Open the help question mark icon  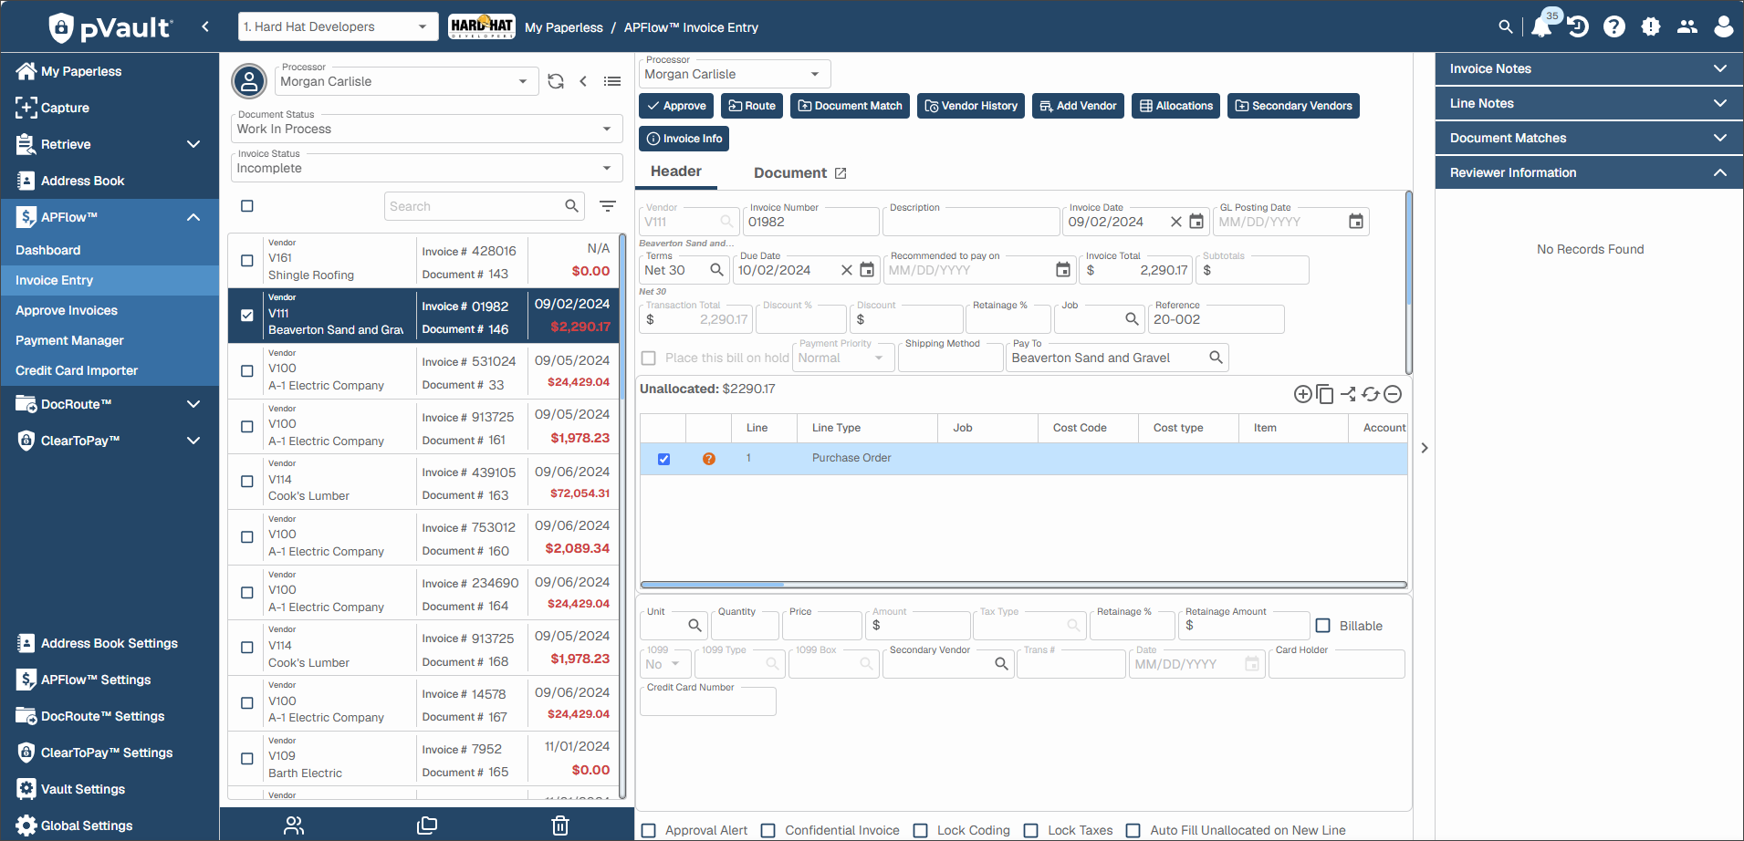point(1614,27)
